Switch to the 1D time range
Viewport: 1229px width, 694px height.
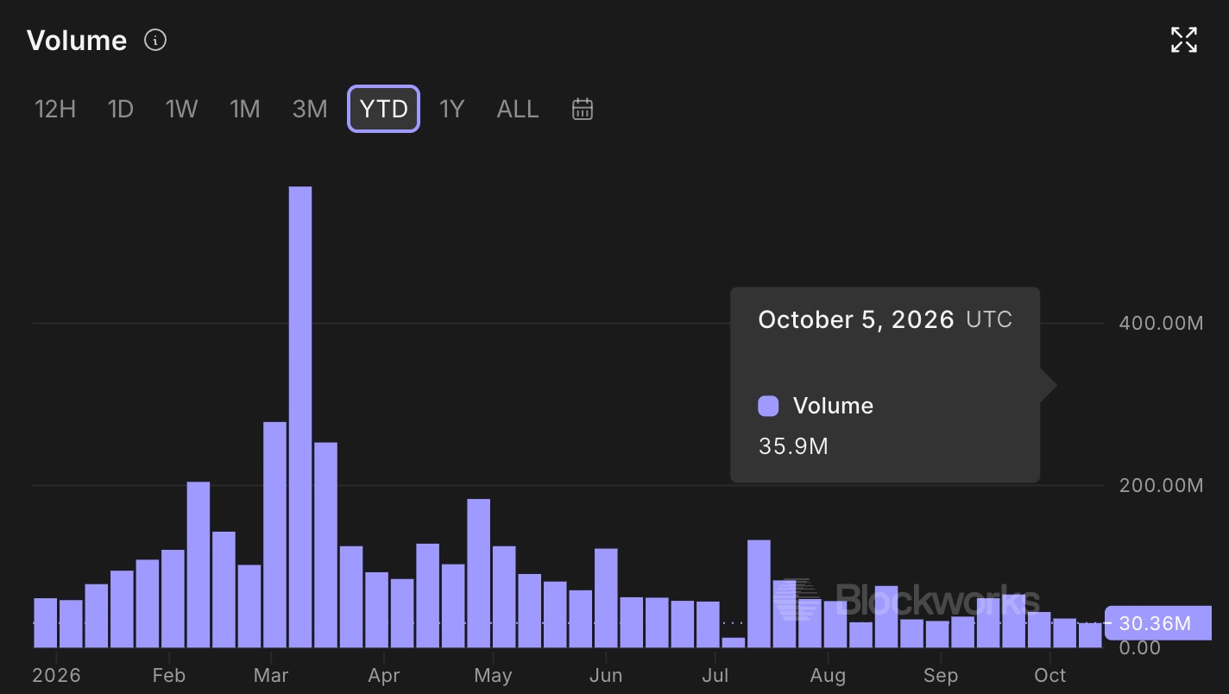pyautogui.click(x=121, y=109)
